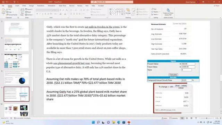This screenshot has height=125, width=222.
Task: Click the Start From Beginning quick access icon
Action: coord(15,2)
